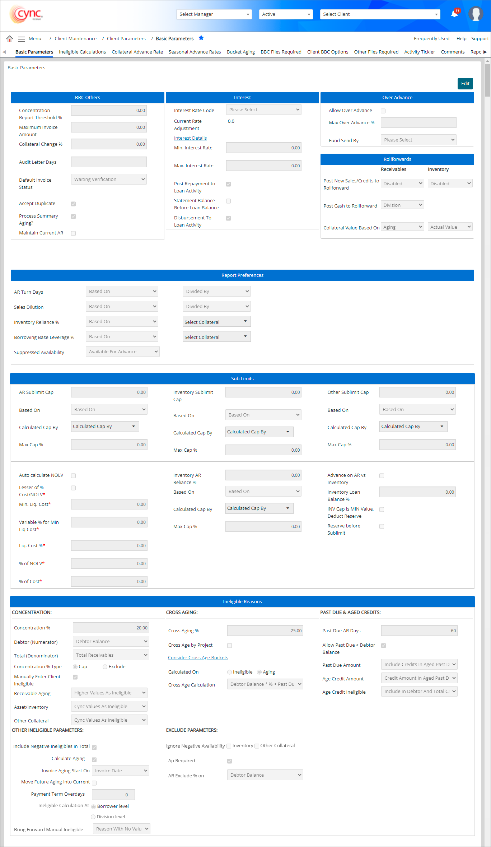Click the Cync logo
The image size is (491, 847).
[x=26, y=14]
